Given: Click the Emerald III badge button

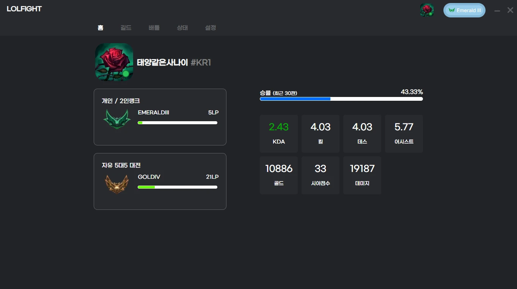Looking at the screenshot, I should (464, 10).
